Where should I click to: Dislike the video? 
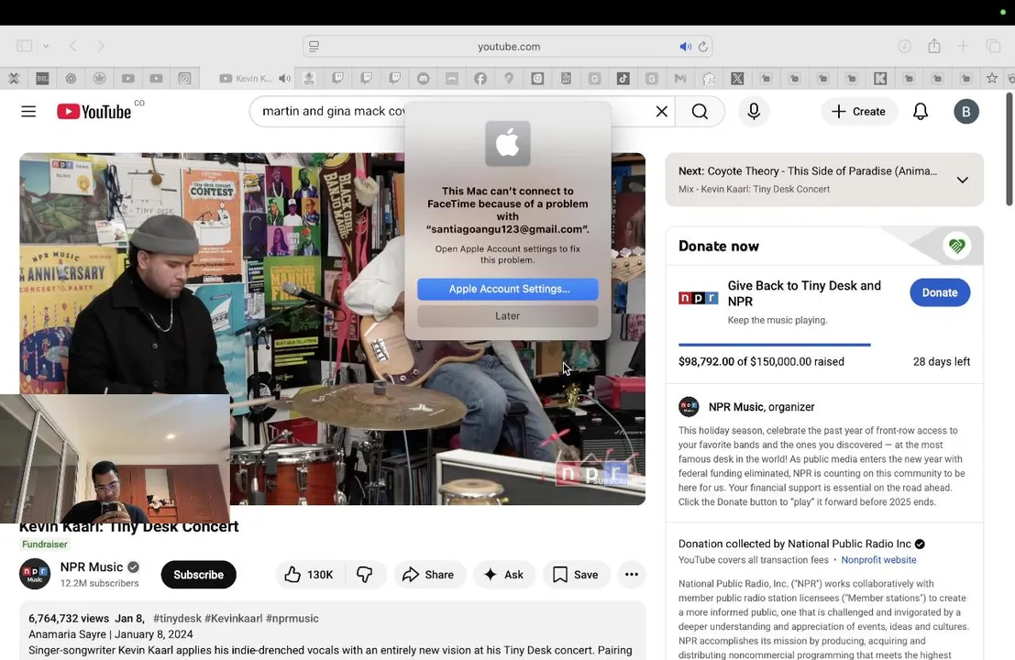click(x=365, y=575)
